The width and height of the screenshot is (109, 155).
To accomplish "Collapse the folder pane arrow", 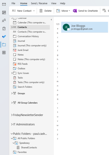I will pos(51,20).
